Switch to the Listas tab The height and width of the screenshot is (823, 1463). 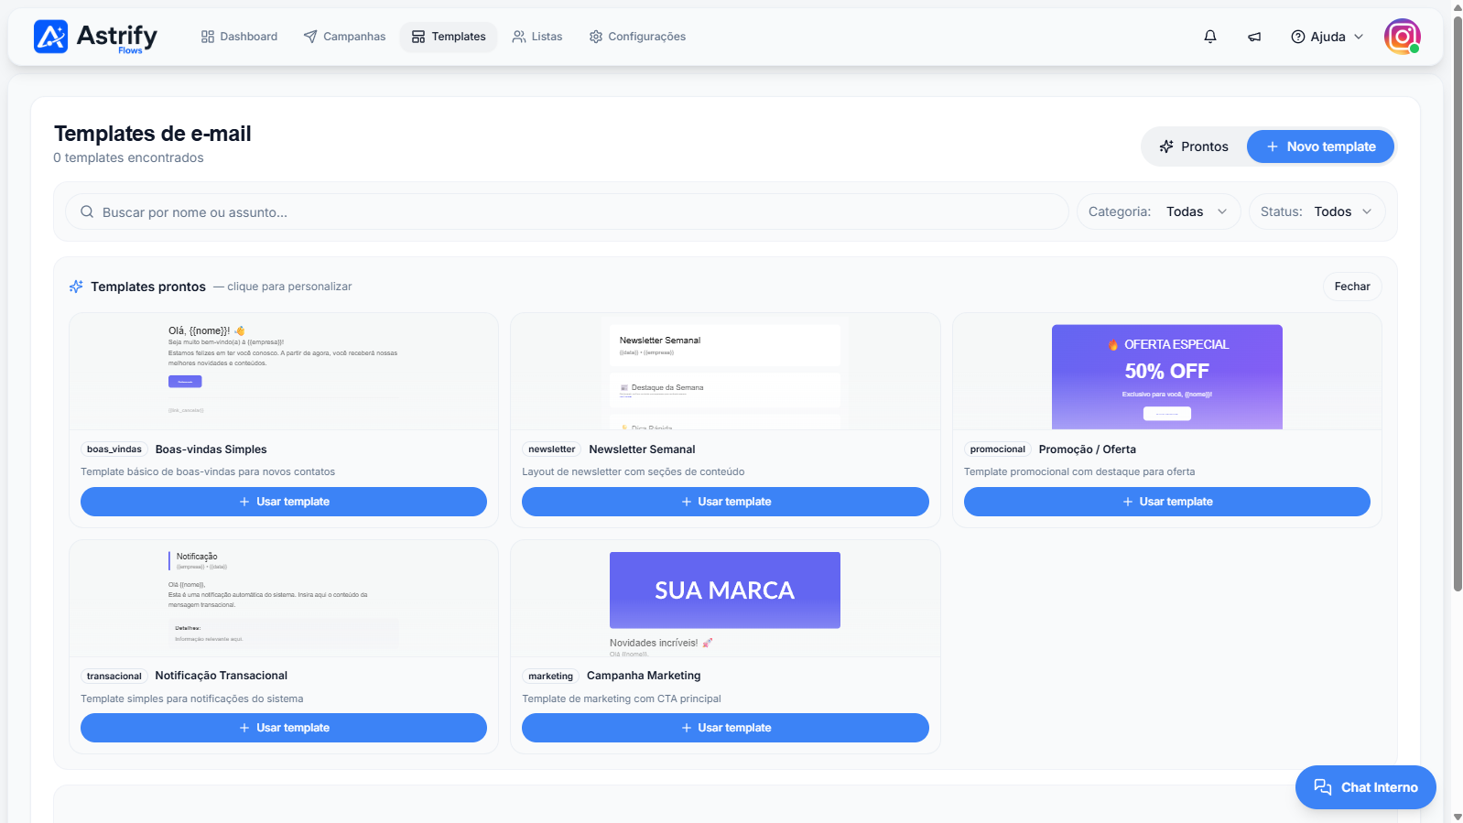[537, 37]
